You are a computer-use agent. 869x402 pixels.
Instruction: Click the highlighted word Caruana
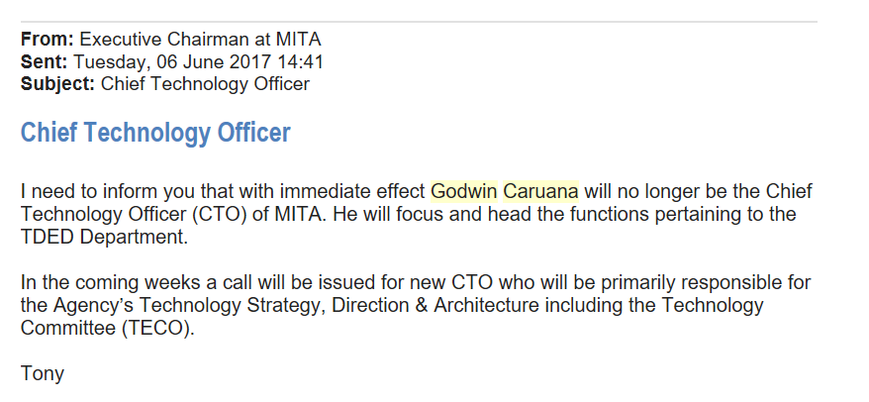(540, 191)
